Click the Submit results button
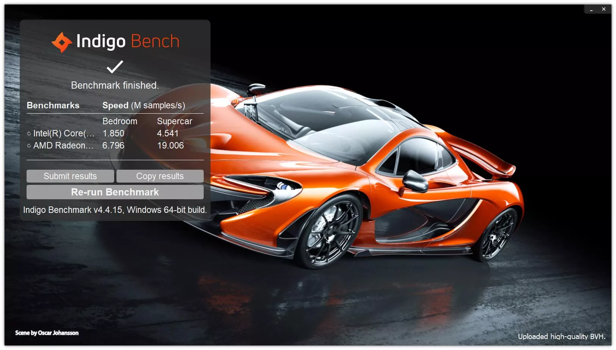The image size is (616, 350). pyautogui.click(x=70, y=176)
